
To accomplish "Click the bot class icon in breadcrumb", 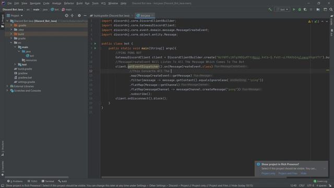I will point(52,9).
